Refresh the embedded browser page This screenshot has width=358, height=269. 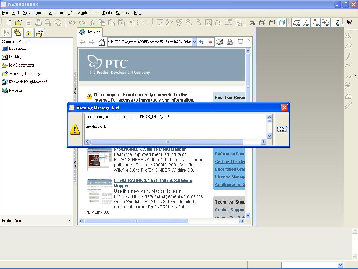point(202,42)
